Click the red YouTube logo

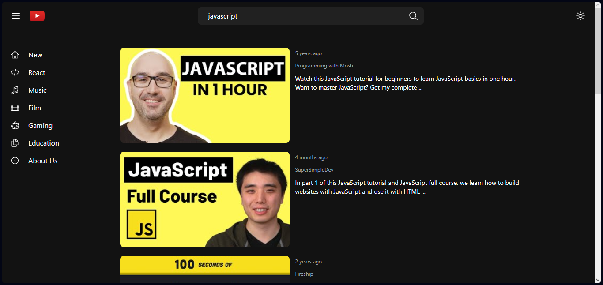point(37,16)
